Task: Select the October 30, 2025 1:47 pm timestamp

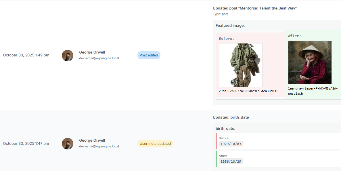Action: tap(26, 143)
